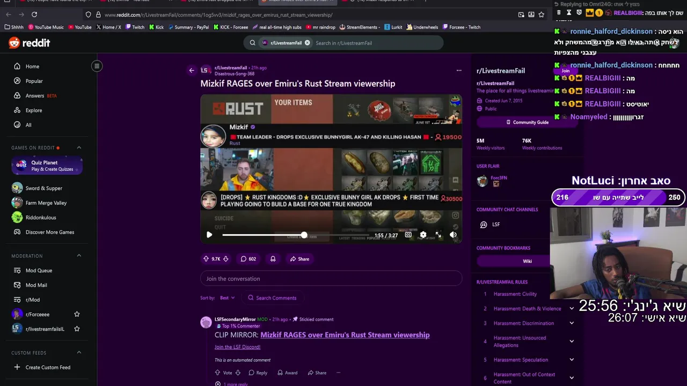Reply to the stickied comment
687x386 pixels.
point(258,373)
